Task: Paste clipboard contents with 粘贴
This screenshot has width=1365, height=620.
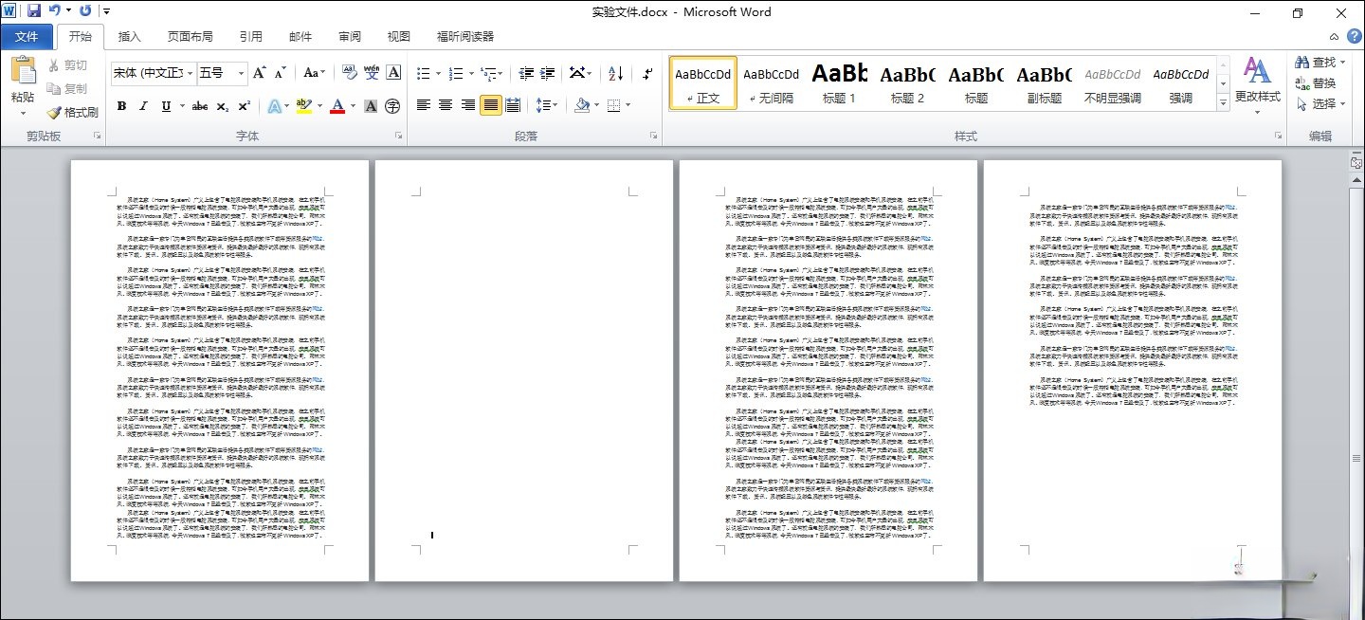Action: pyautogui.click(x=23, y=86)
